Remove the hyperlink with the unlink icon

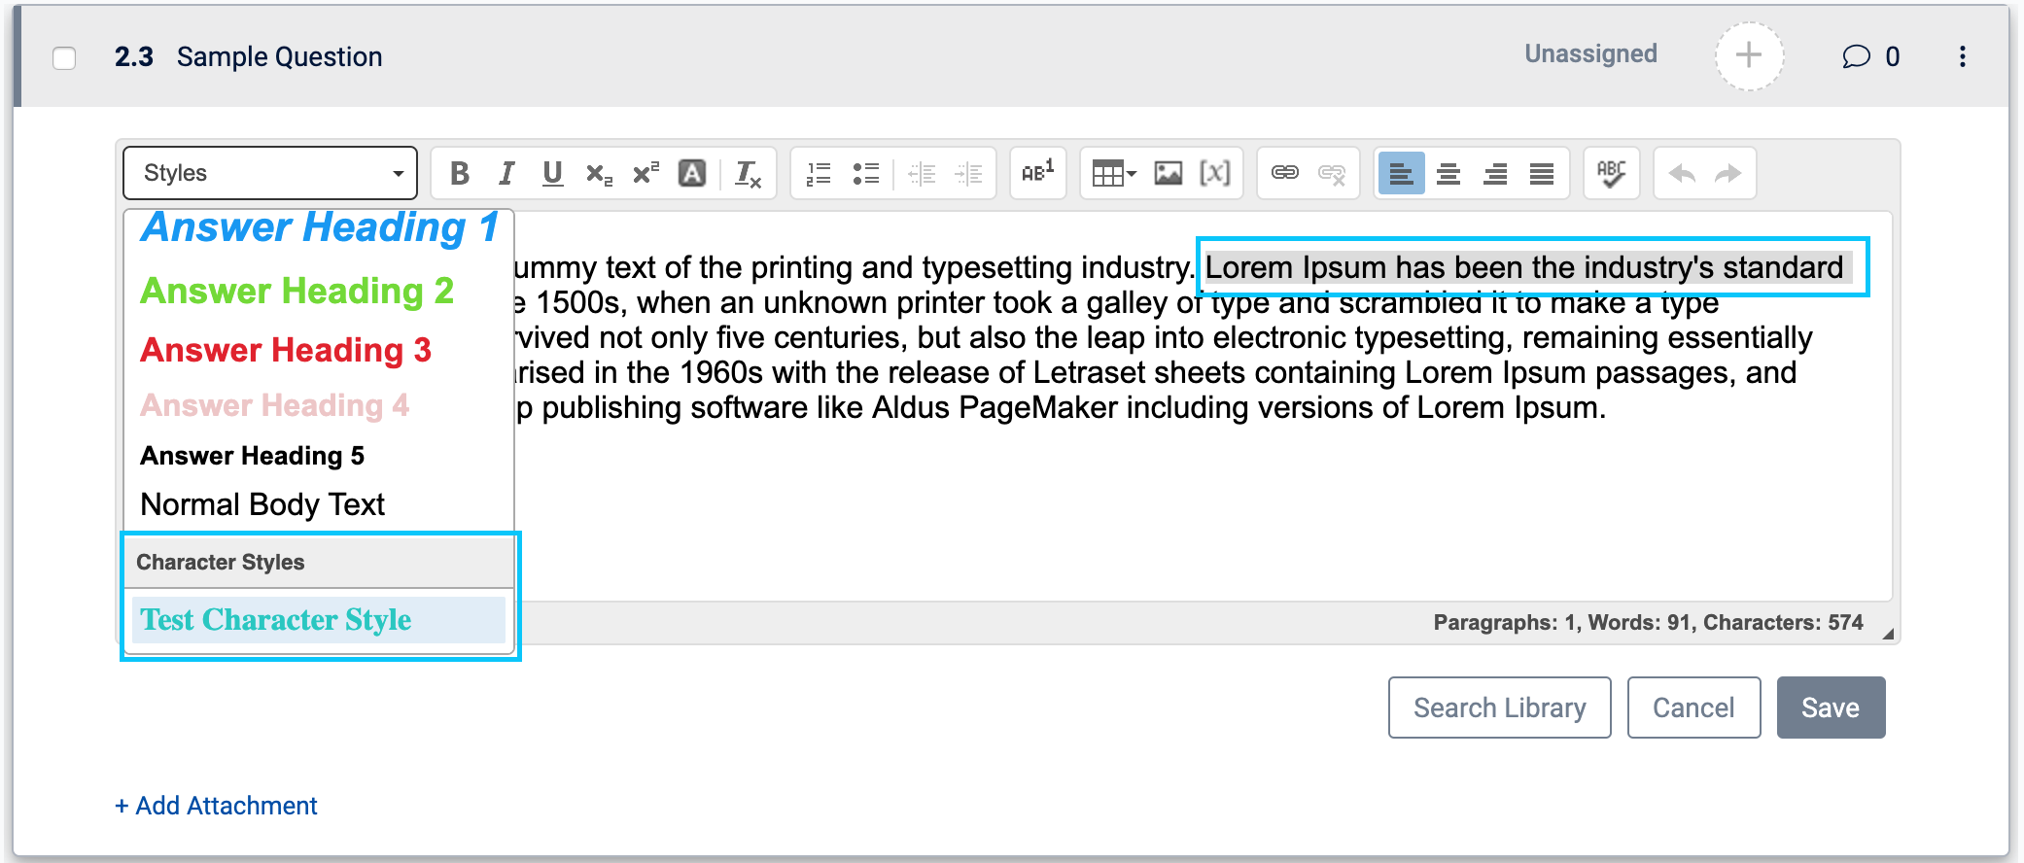click(x=1332, y=173)
